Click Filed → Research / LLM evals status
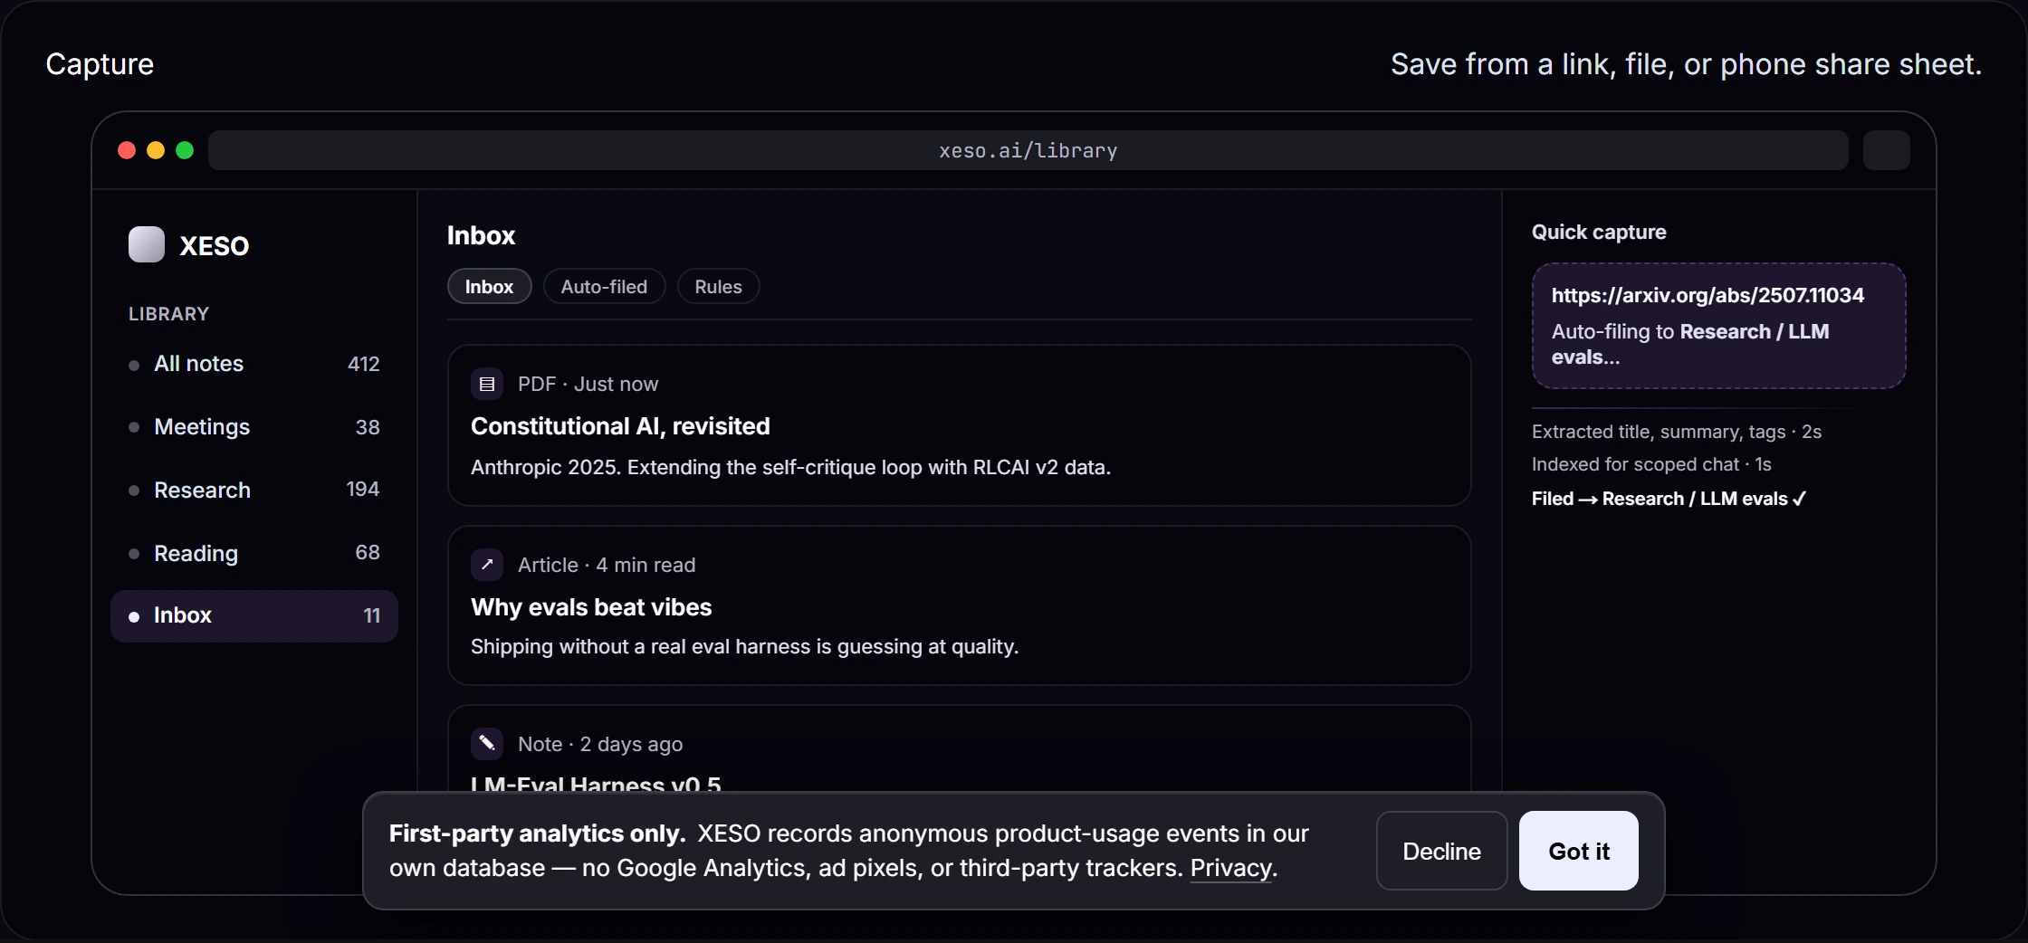This screenshot has height=943, width=2028. click(1669, 499)
